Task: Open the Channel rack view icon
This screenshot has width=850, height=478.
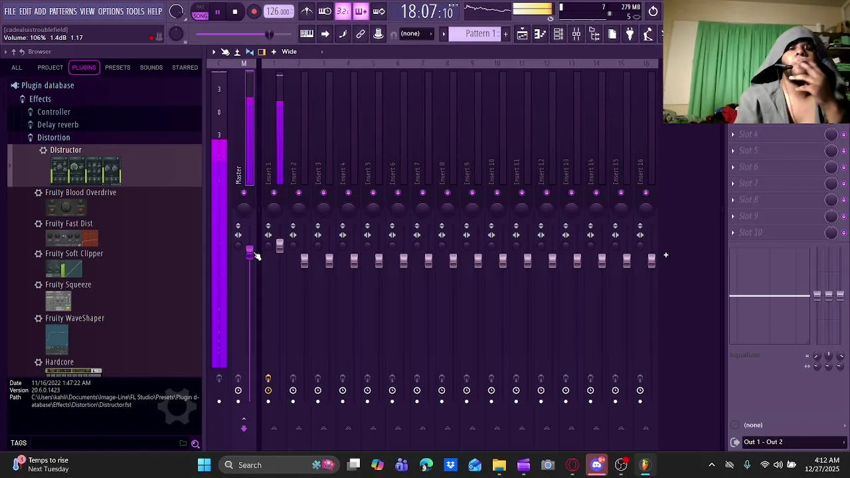Action: pos(558,34)
